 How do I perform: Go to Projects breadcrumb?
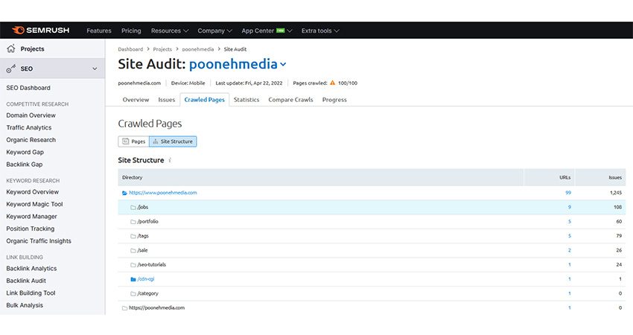coord(162,49)
